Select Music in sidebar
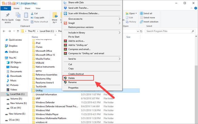 (x=12, y=81)
